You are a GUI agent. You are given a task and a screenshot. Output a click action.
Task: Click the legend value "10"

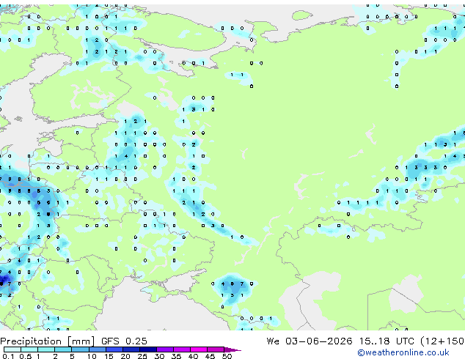tap(92, 356)
